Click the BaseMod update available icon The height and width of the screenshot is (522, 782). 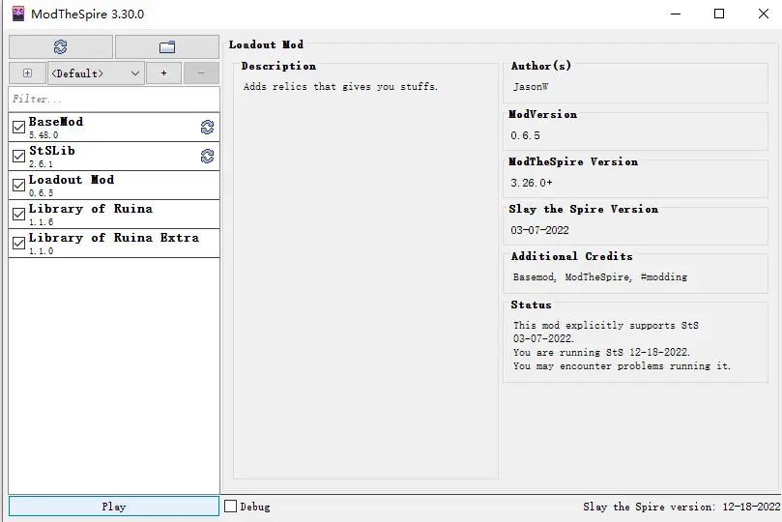click(x=207, y=128)
